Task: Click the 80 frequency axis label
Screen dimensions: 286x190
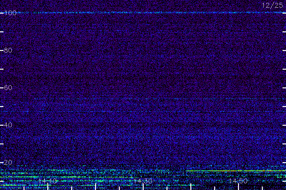Action: [x=8, y=50]
